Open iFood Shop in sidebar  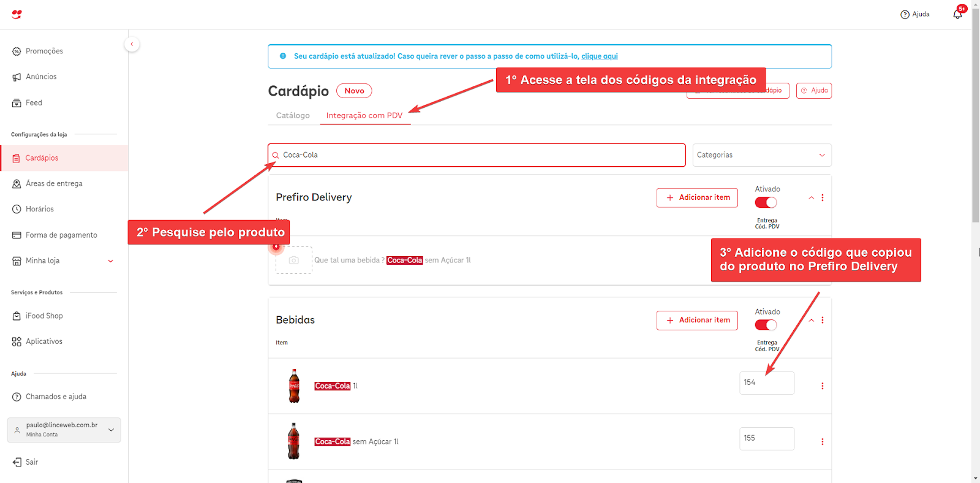click(x=44, y=316)
